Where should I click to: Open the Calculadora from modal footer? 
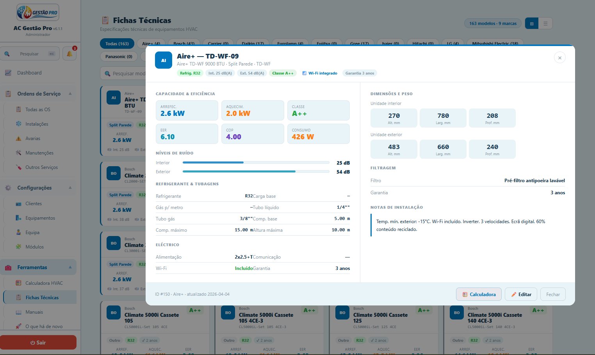click(x=479, y=294)
